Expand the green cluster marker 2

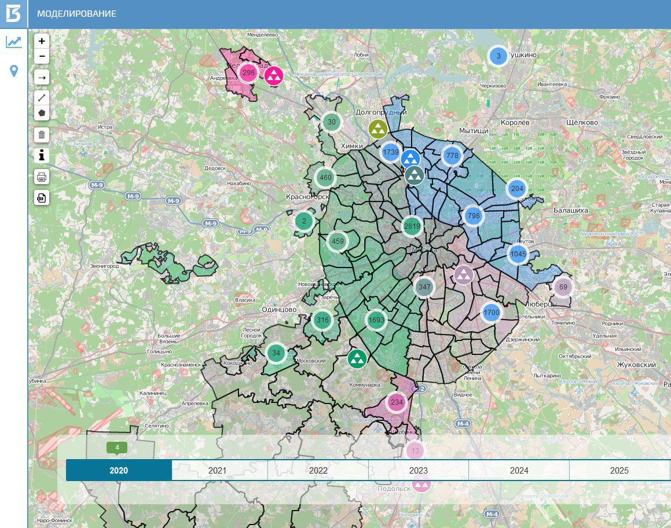(305, 221)
